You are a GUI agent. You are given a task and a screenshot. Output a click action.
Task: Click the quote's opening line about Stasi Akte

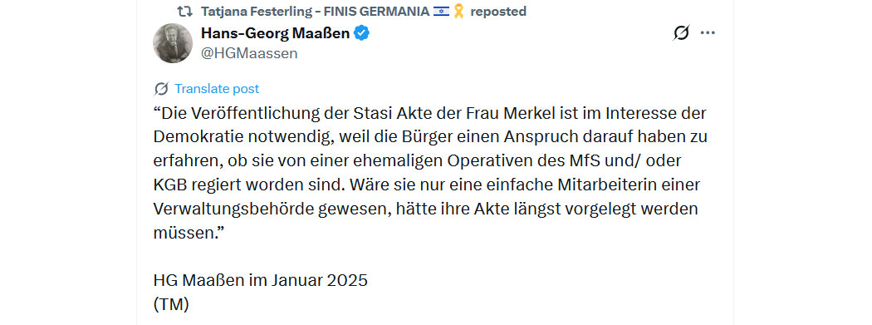(429, 114)
